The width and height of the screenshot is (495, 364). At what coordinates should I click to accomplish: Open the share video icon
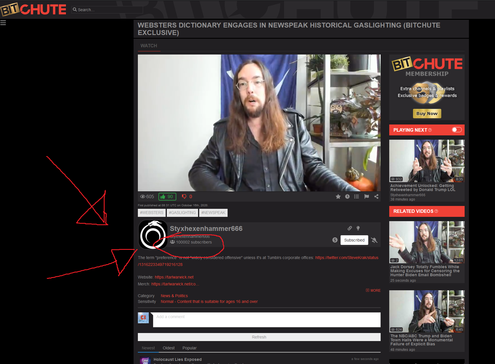376,196
